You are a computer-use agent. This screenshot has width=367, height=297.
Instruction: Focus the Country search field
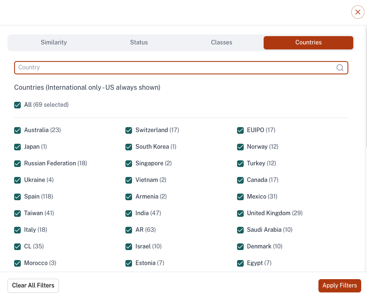[x=181, y=68]
